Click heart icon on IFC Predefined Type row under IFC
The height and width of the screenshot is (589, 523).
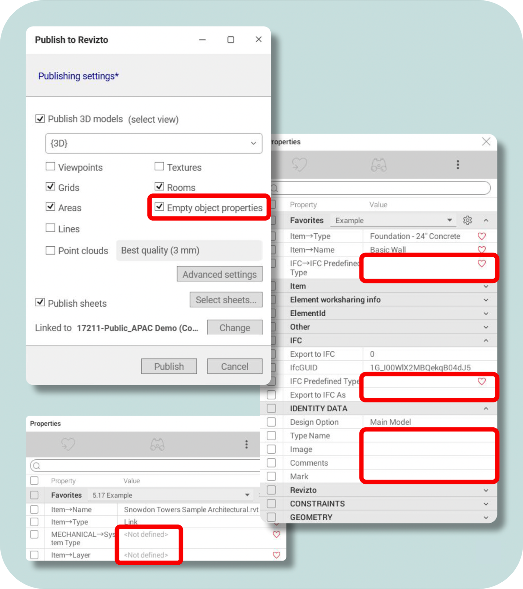482,381
